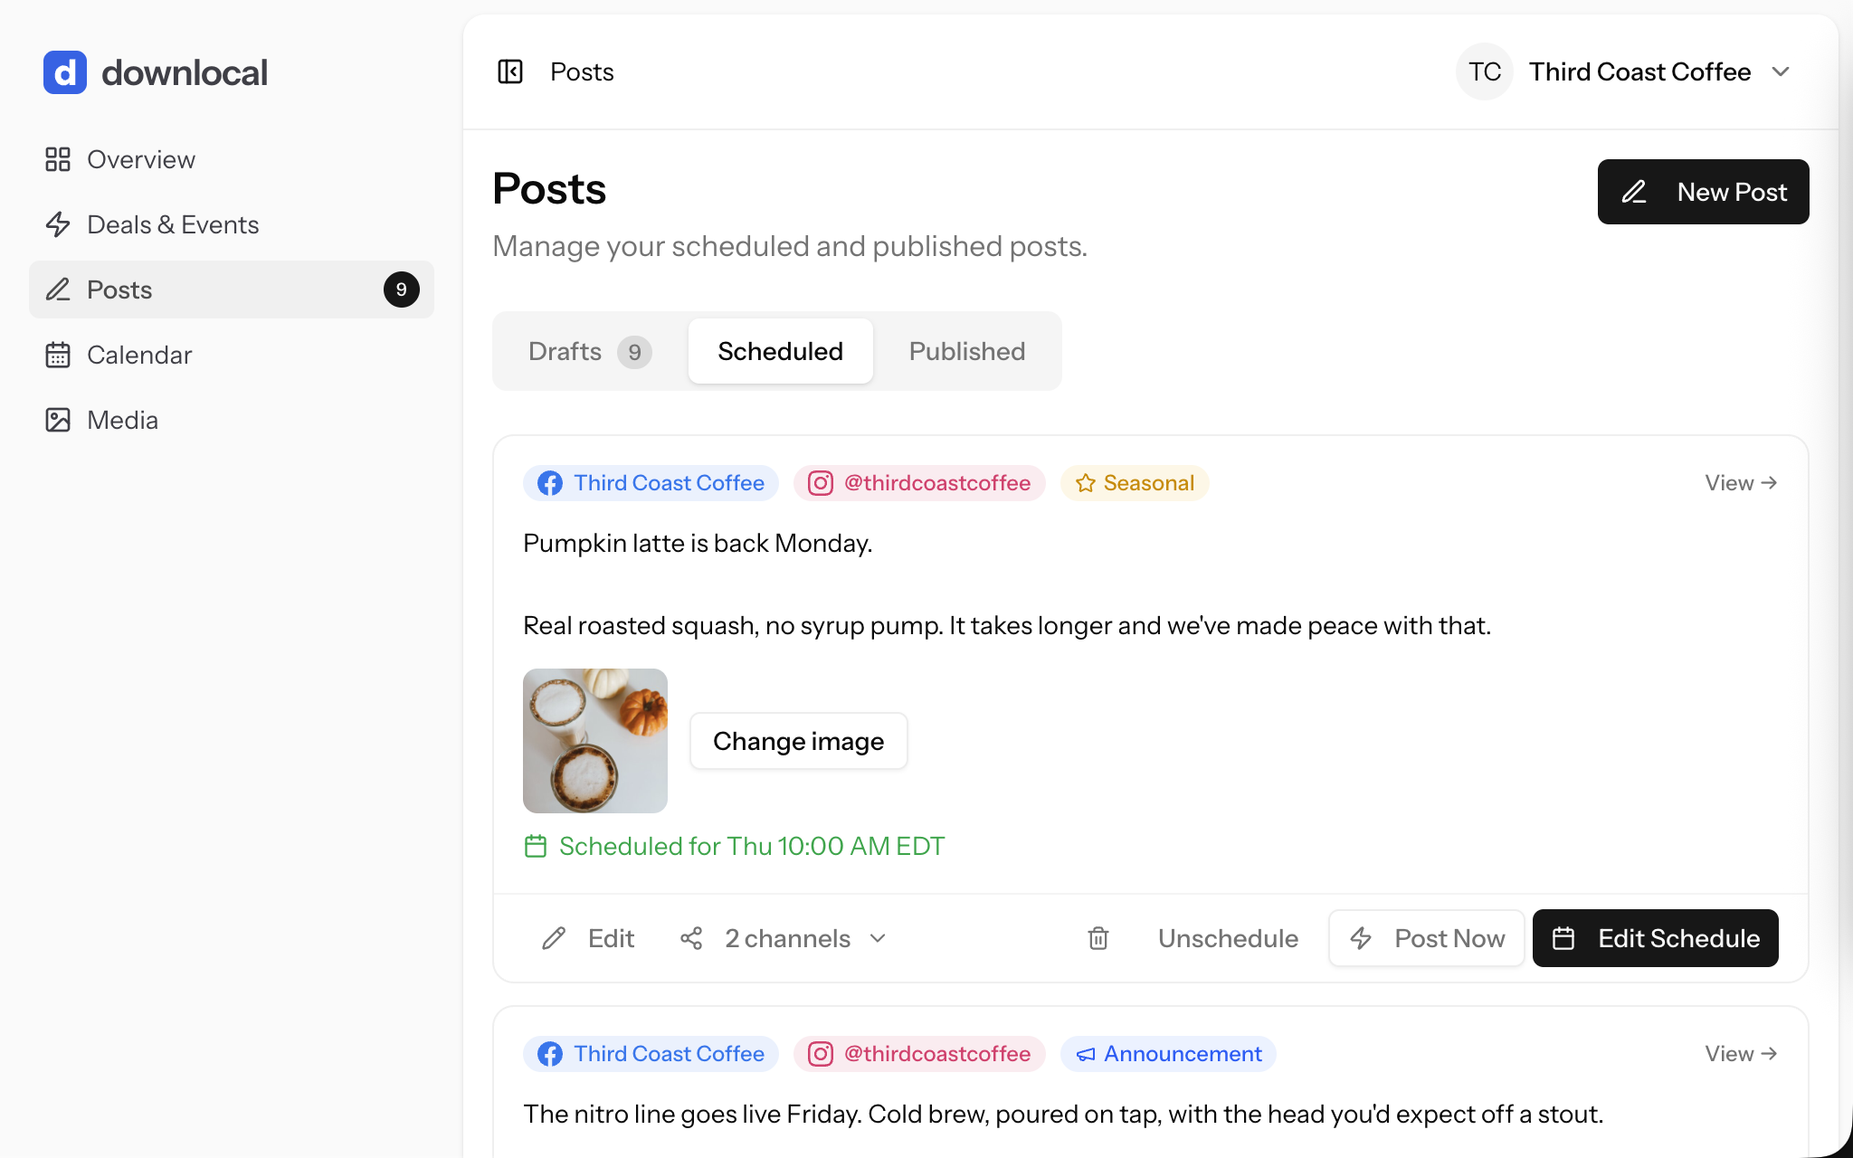1853x1158 pixels.
Task: Open Edit Schedule for the post
Action: [1656, 938]
